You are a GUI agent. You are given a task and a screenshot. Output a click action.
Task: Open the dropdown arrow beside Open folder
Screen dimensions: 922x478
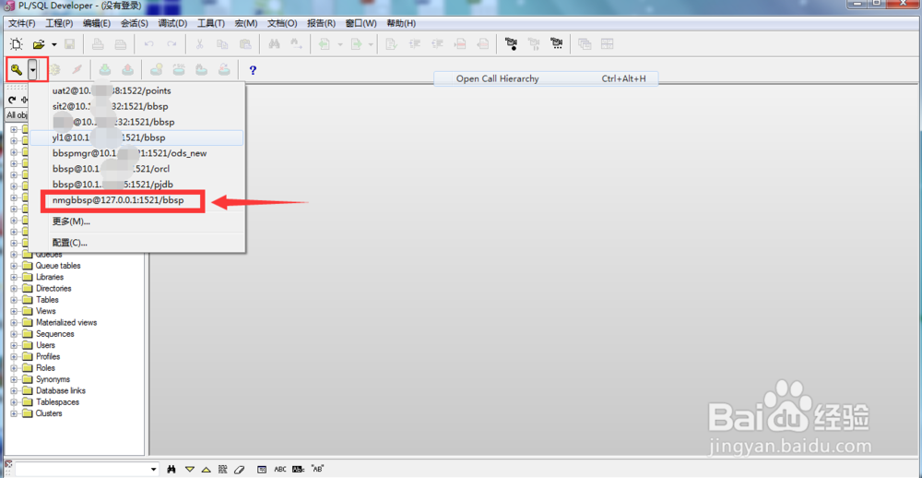tap(54, 44)
